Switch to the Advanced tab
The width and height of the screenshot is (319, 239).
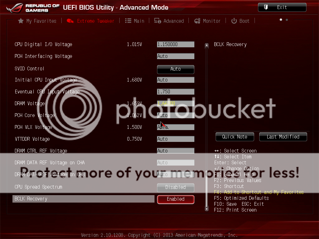point(174,21)
